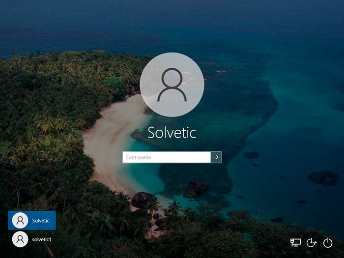Click the Solvetic label in the blue tile
The height and width of the screenshot is (258, 344).
(x=41, y=221)
